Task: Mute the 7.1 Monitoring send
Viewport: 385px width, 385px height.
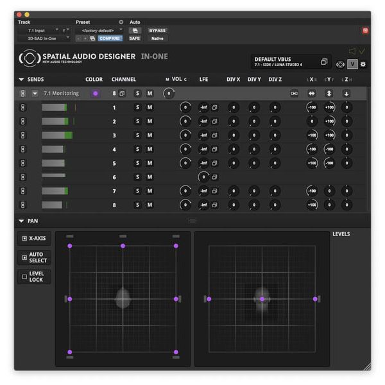Action: pos(150,93)
